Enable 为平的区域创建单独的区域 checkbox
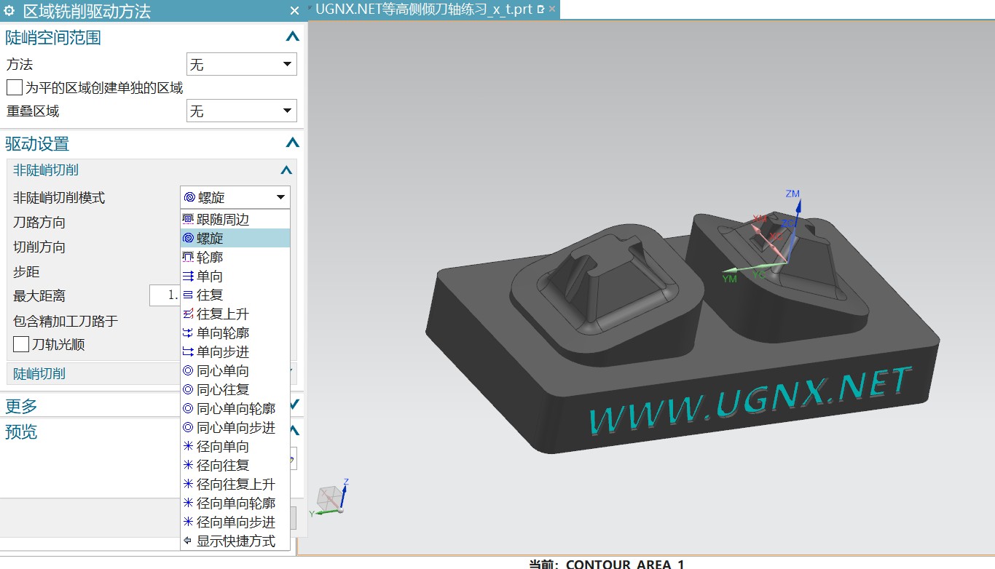 pyautogui.click(x=15, y=87)
